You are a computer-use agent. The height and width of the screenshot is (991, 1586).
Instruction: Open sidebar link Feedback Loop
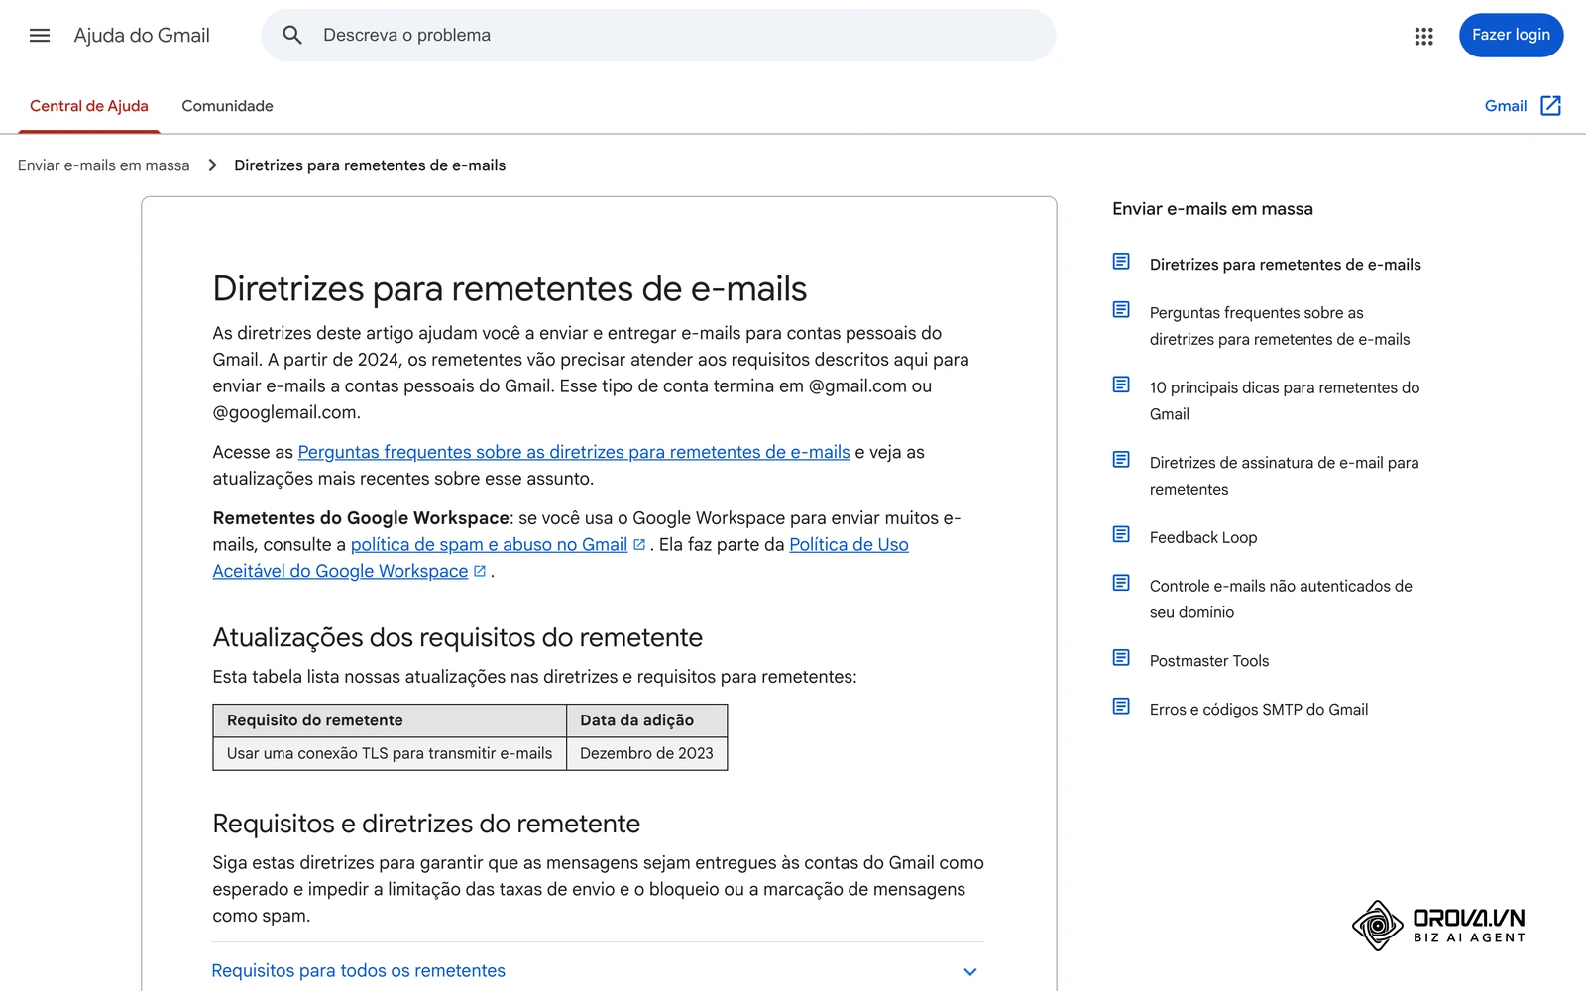tap(1203, 537)
